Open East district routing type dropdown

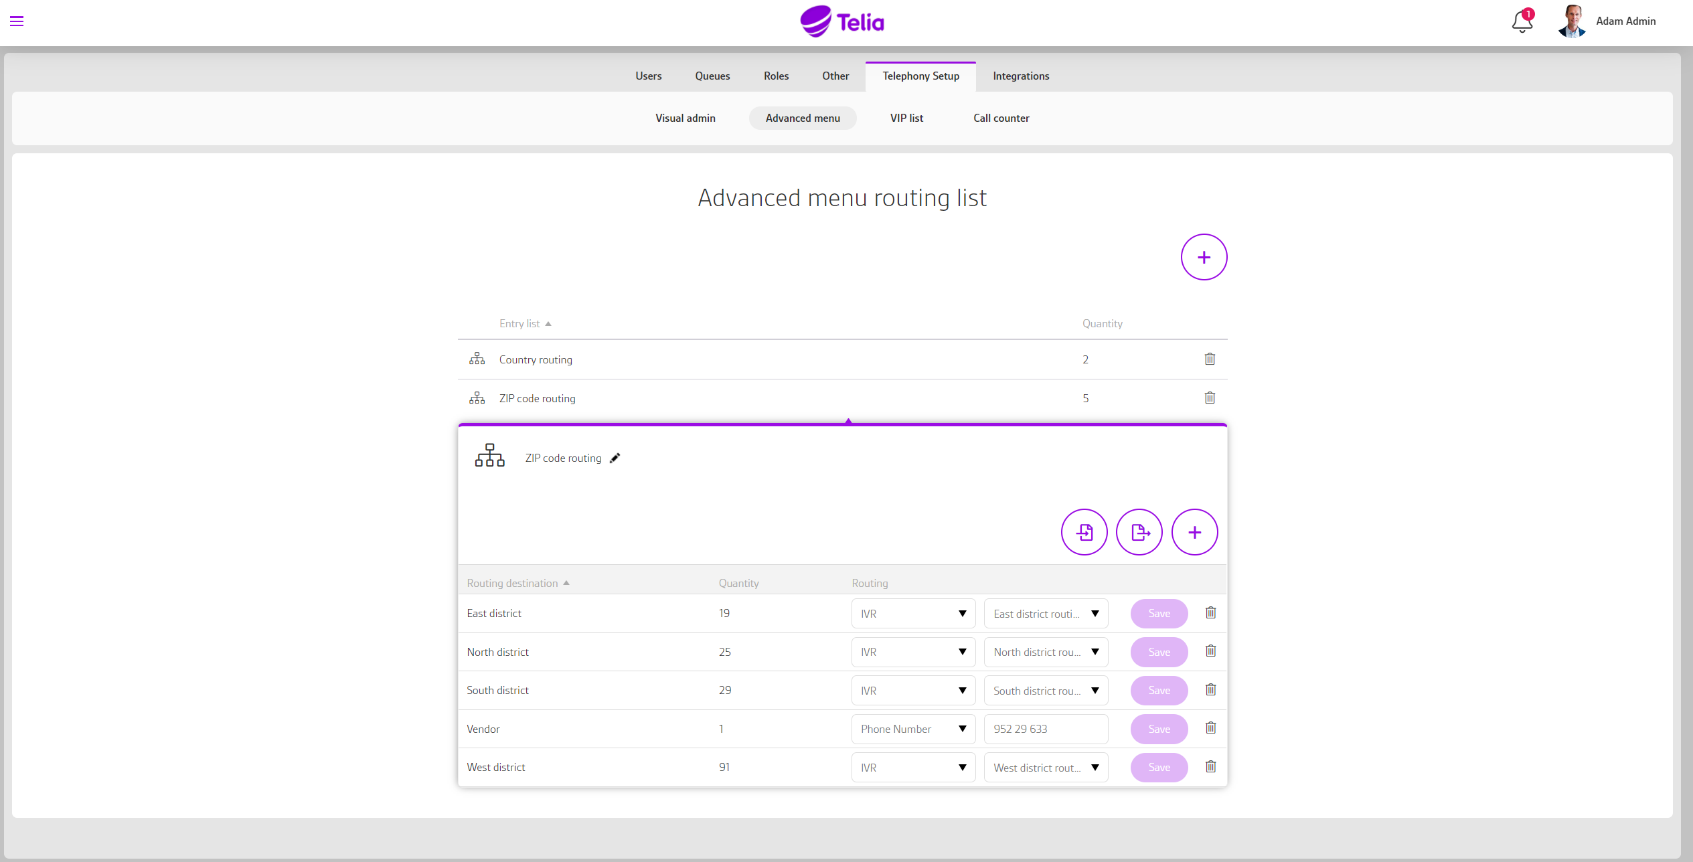click(x=913, y=614)
